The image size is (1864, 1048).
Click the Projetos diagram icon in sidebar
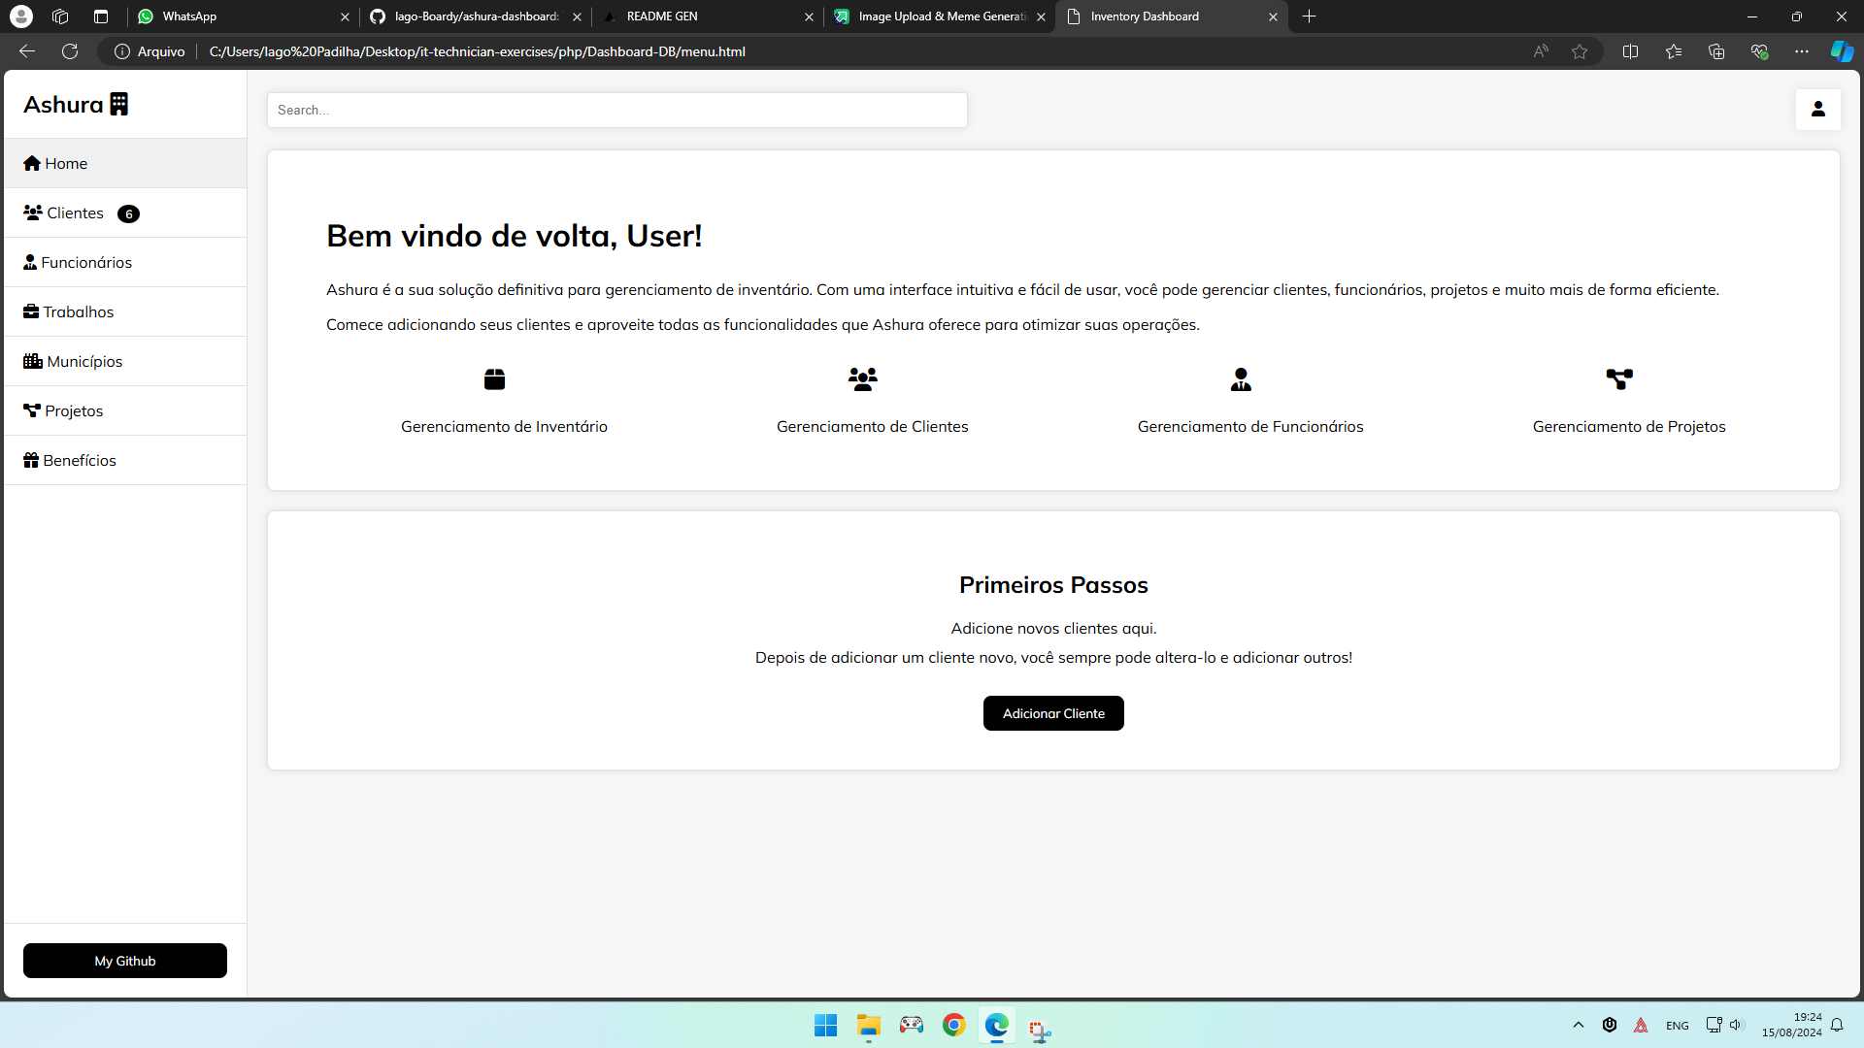(x=30, y=409)
